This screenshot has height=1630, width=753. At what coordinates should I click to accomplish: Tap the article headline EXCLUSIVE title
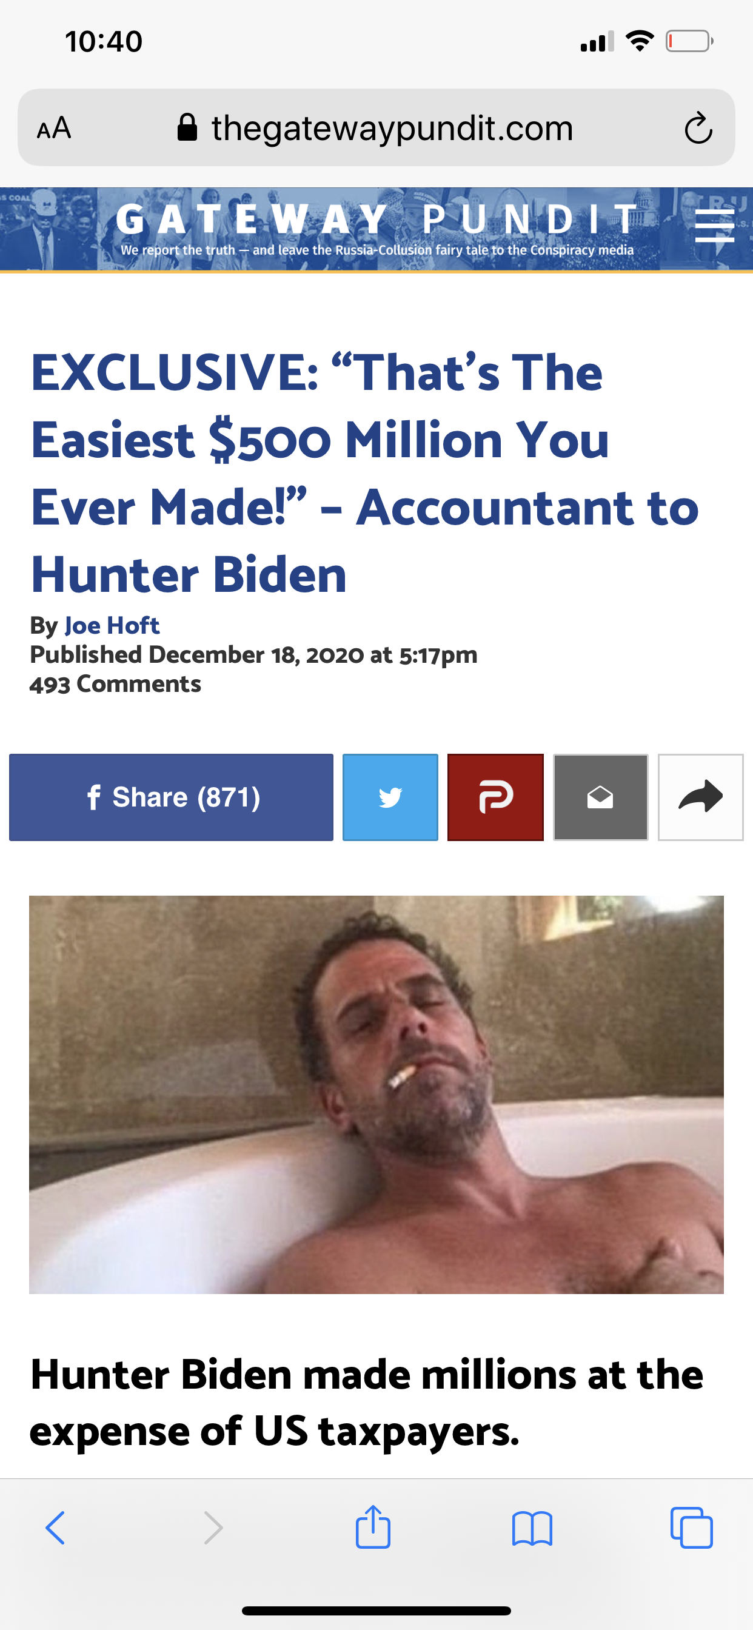coord(365,474)
